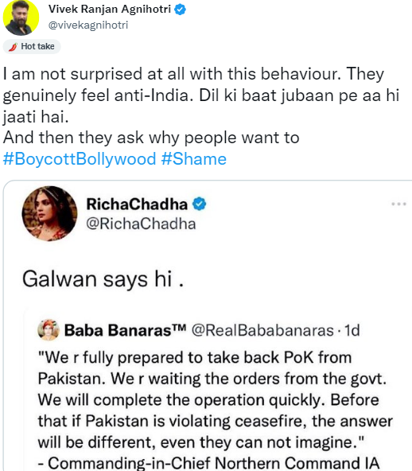Click the 1d tweet timestamp

point(352,330)
